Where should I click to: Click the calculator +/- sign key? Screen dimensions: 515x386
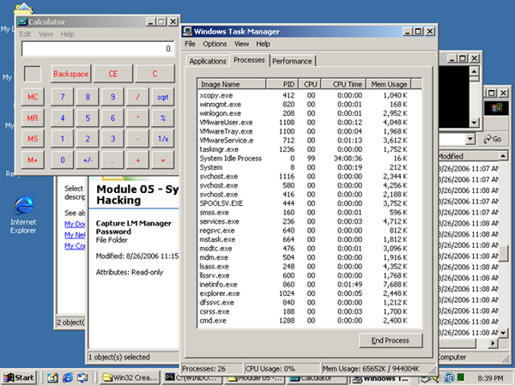(x=88, y=160)
